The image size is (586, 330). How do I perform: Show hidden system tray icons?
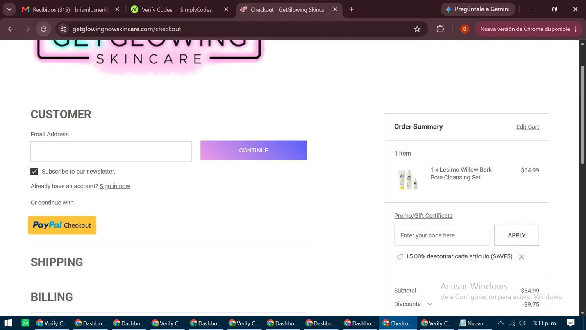pos(501,323)
